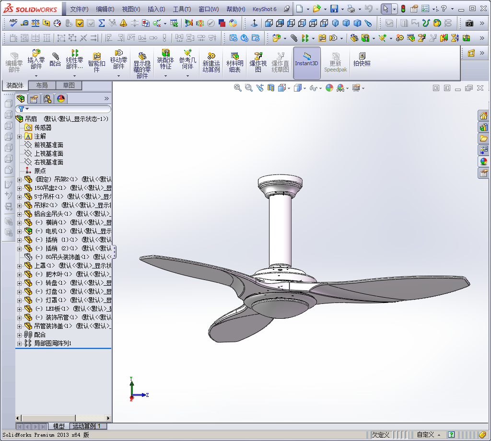
Task: Click 移动零部件 move component tool
Action: click(118, 59)
